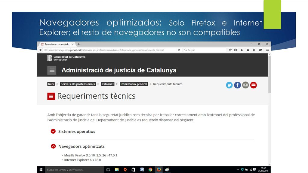Select the Requeriments tècnics breadcrumb text
This screenshot has width=308, height=173.
tap(168, 84)
